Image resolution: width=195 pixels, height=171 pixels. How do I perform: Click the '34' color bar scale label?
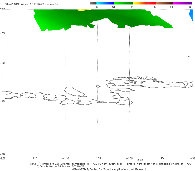[132, 7]
